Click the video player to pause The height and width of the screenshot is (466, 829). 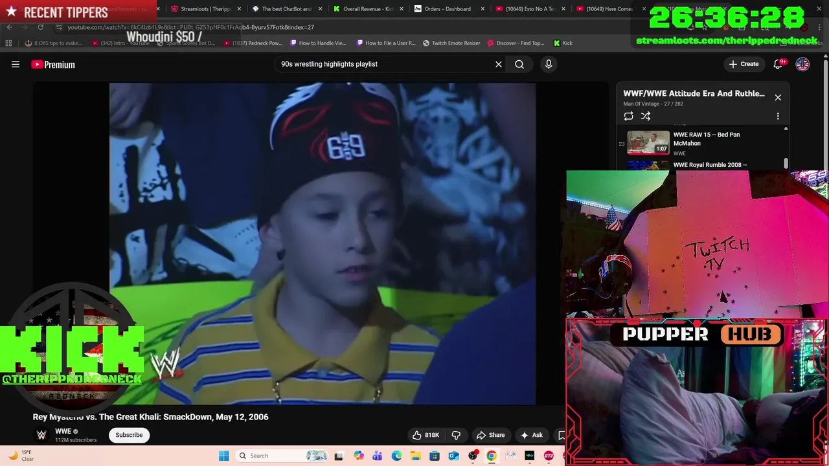click(322, 243)
